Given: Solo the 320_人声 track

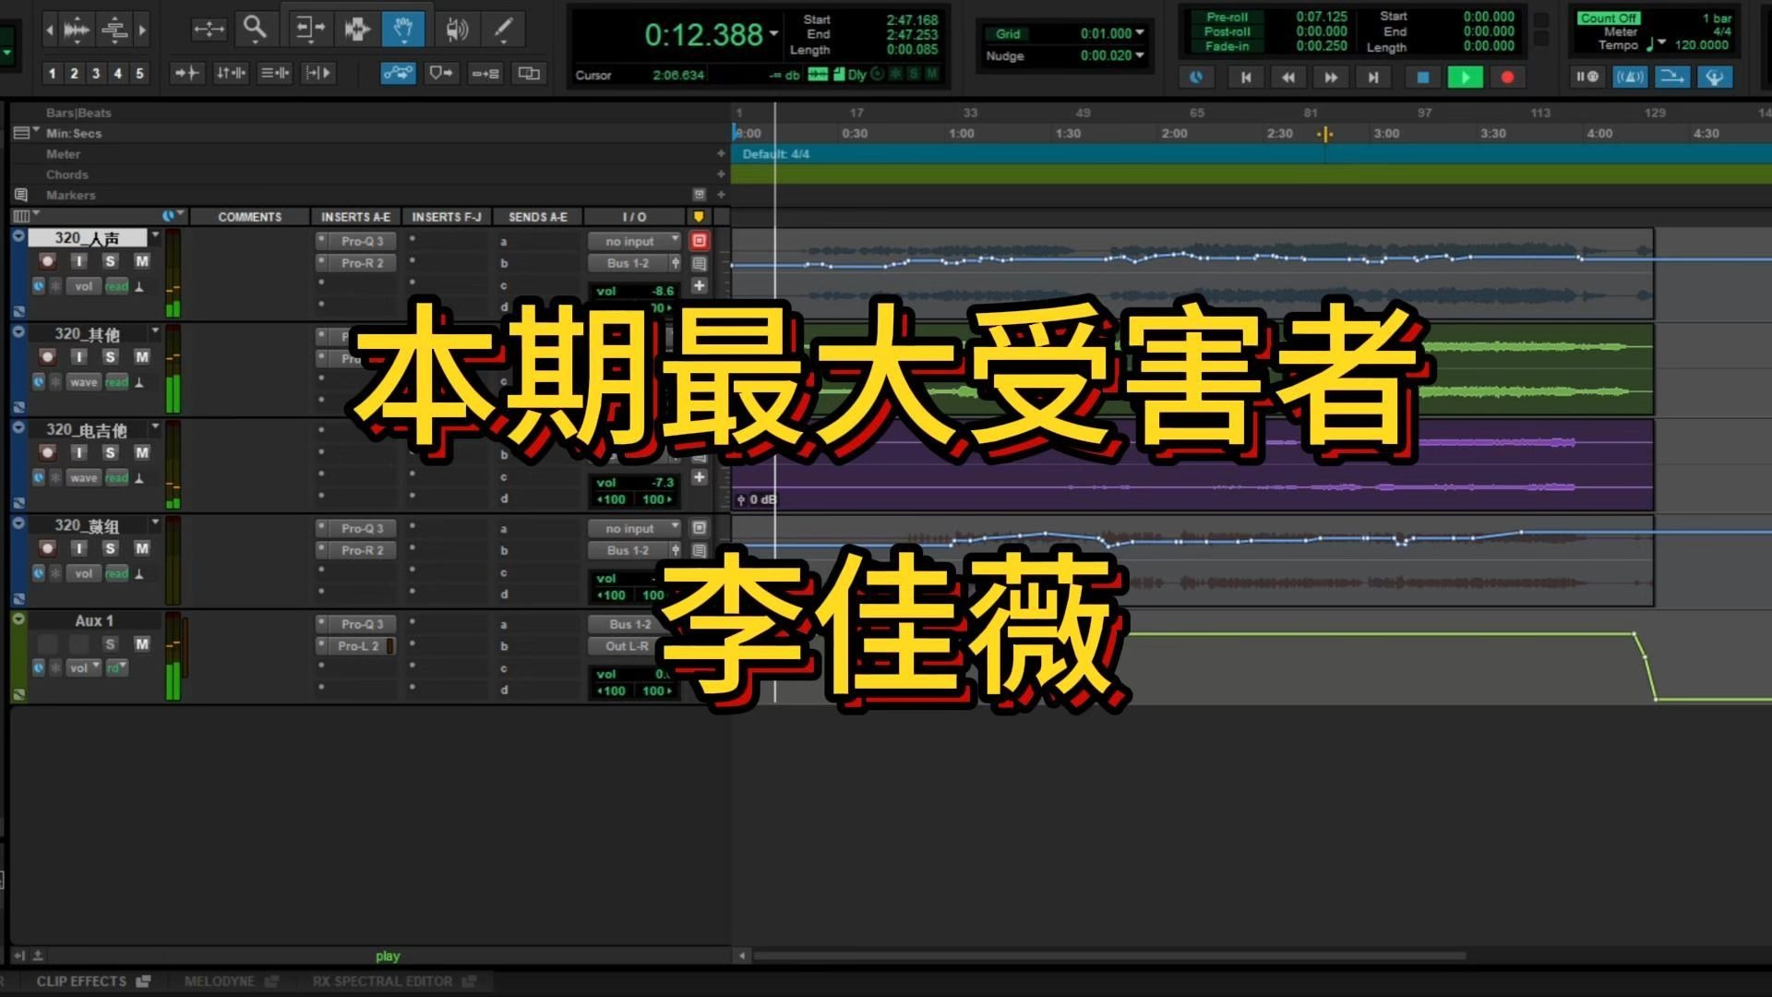Looking at the screenshot, I should pyautogui.click(x=110, y=261).
